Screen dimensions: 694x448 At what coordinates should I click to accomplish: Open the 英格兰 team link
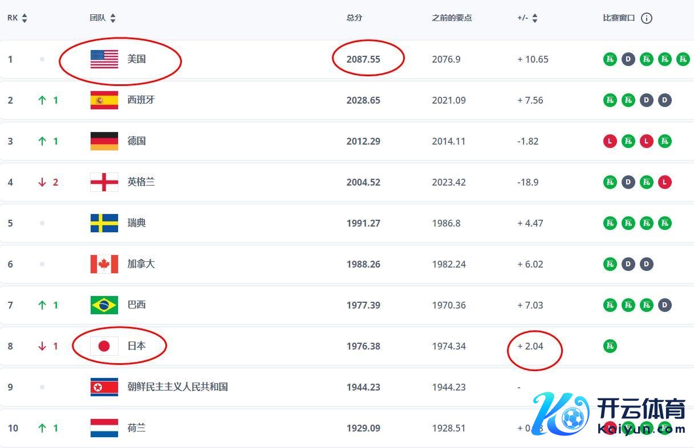(x=141, y=182)
